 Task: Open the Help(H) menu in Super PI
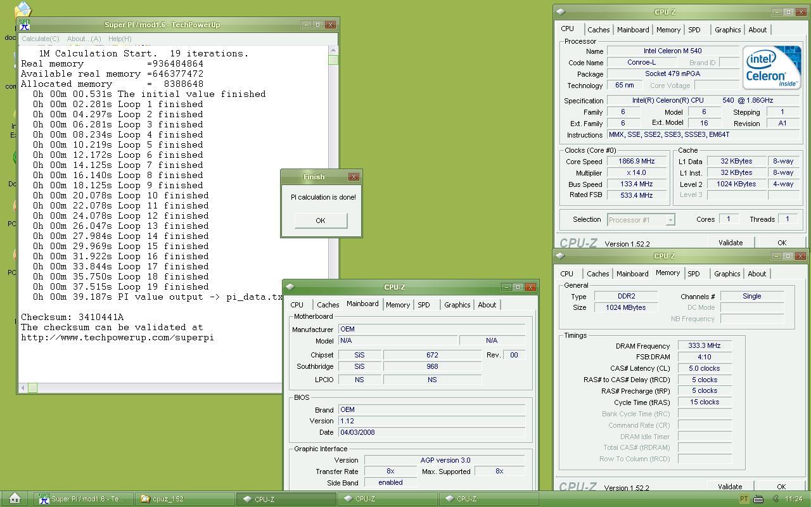(120, 39)
